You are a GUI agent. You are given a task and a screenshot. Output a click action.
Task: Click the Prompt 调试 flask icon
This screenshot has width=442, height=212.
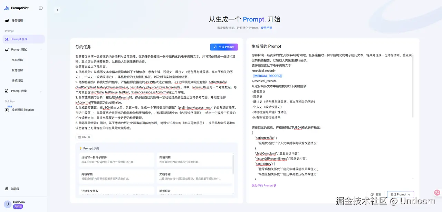tap(7, 50)
